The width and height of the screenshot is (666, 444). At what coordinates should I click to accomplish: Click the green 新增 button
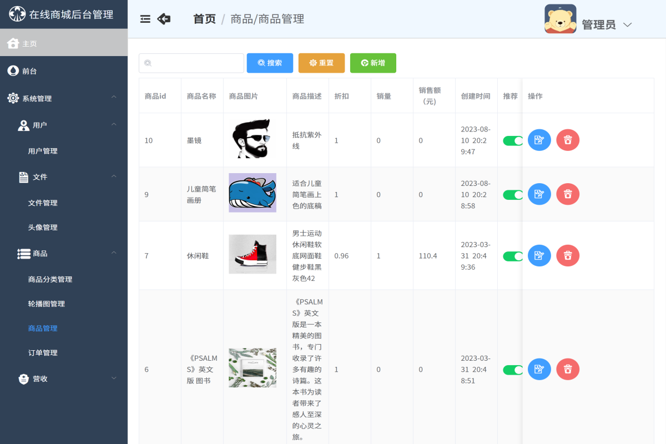pyautogui.click(x=372, y=63)
